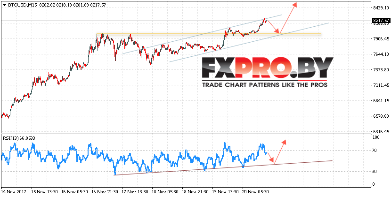Click the 7373.80 price axis label

point(381,69)
